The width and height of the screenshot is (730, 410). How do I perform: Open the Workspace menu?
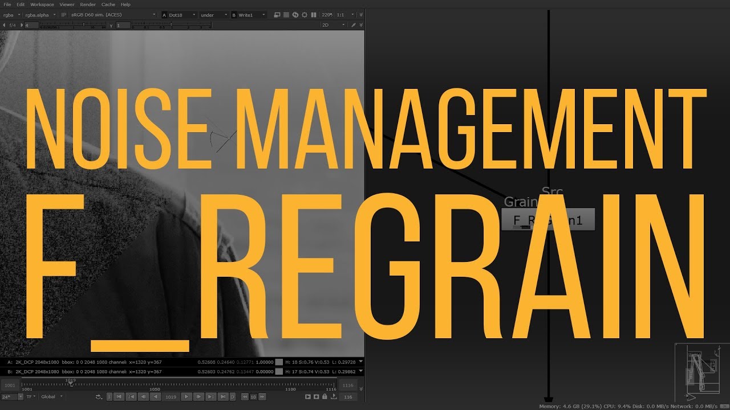coord(42,5)
